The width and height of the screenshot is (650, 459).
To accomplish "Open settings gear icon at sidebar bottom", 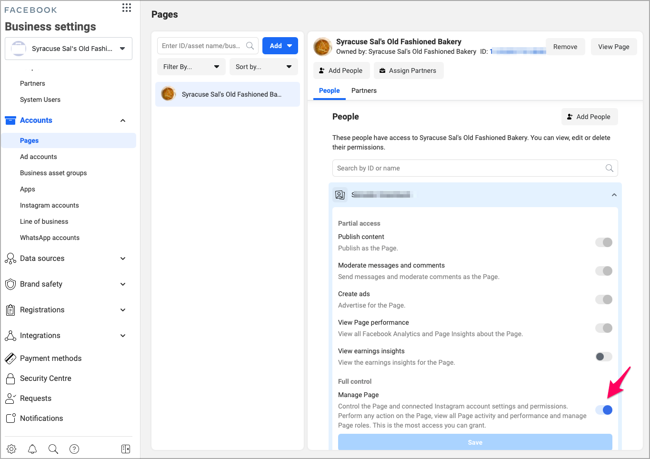I will pyautogui.click(x=11, y=449).
